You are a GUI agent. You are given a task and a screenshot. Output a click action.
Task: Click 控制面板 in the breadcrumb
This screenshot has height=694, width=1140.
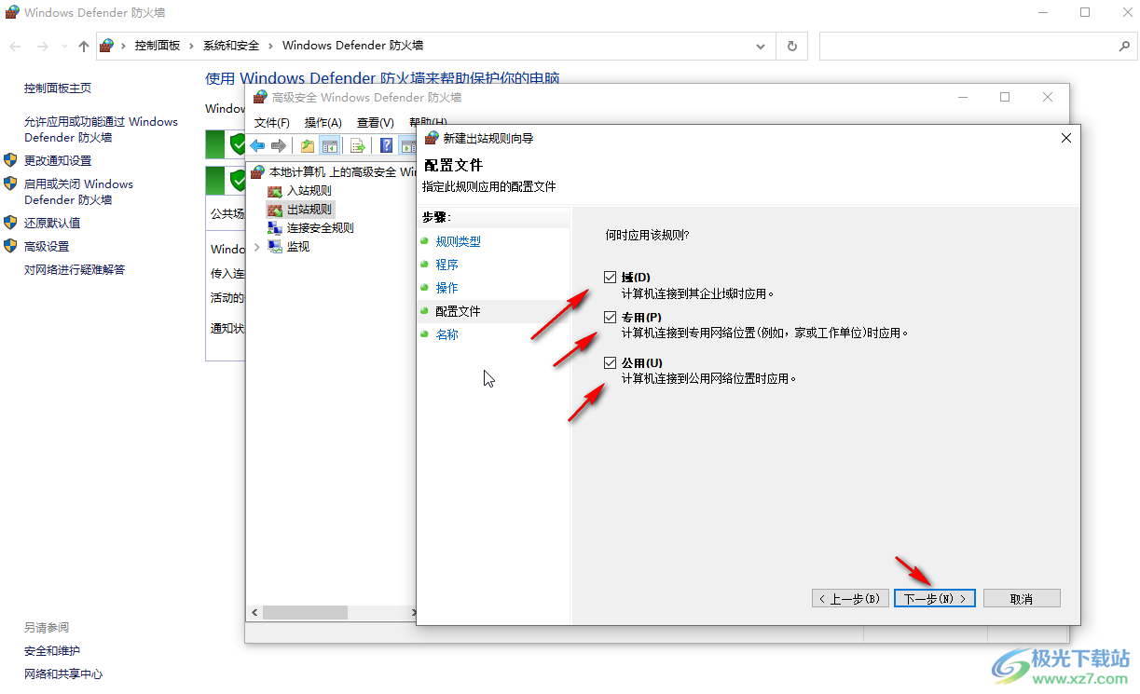pos(158,46)
